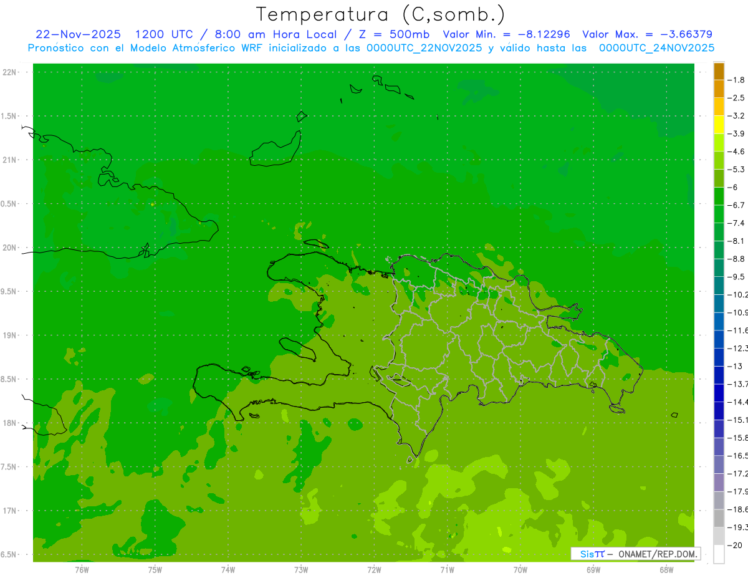Click the "-3.2" colorbar value

736,116
